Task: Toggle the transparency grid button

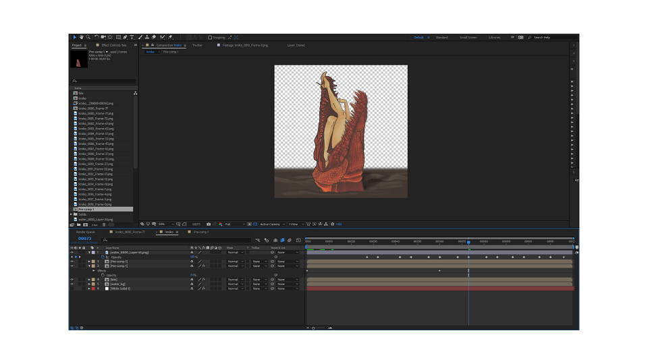Action: point(255,224)
